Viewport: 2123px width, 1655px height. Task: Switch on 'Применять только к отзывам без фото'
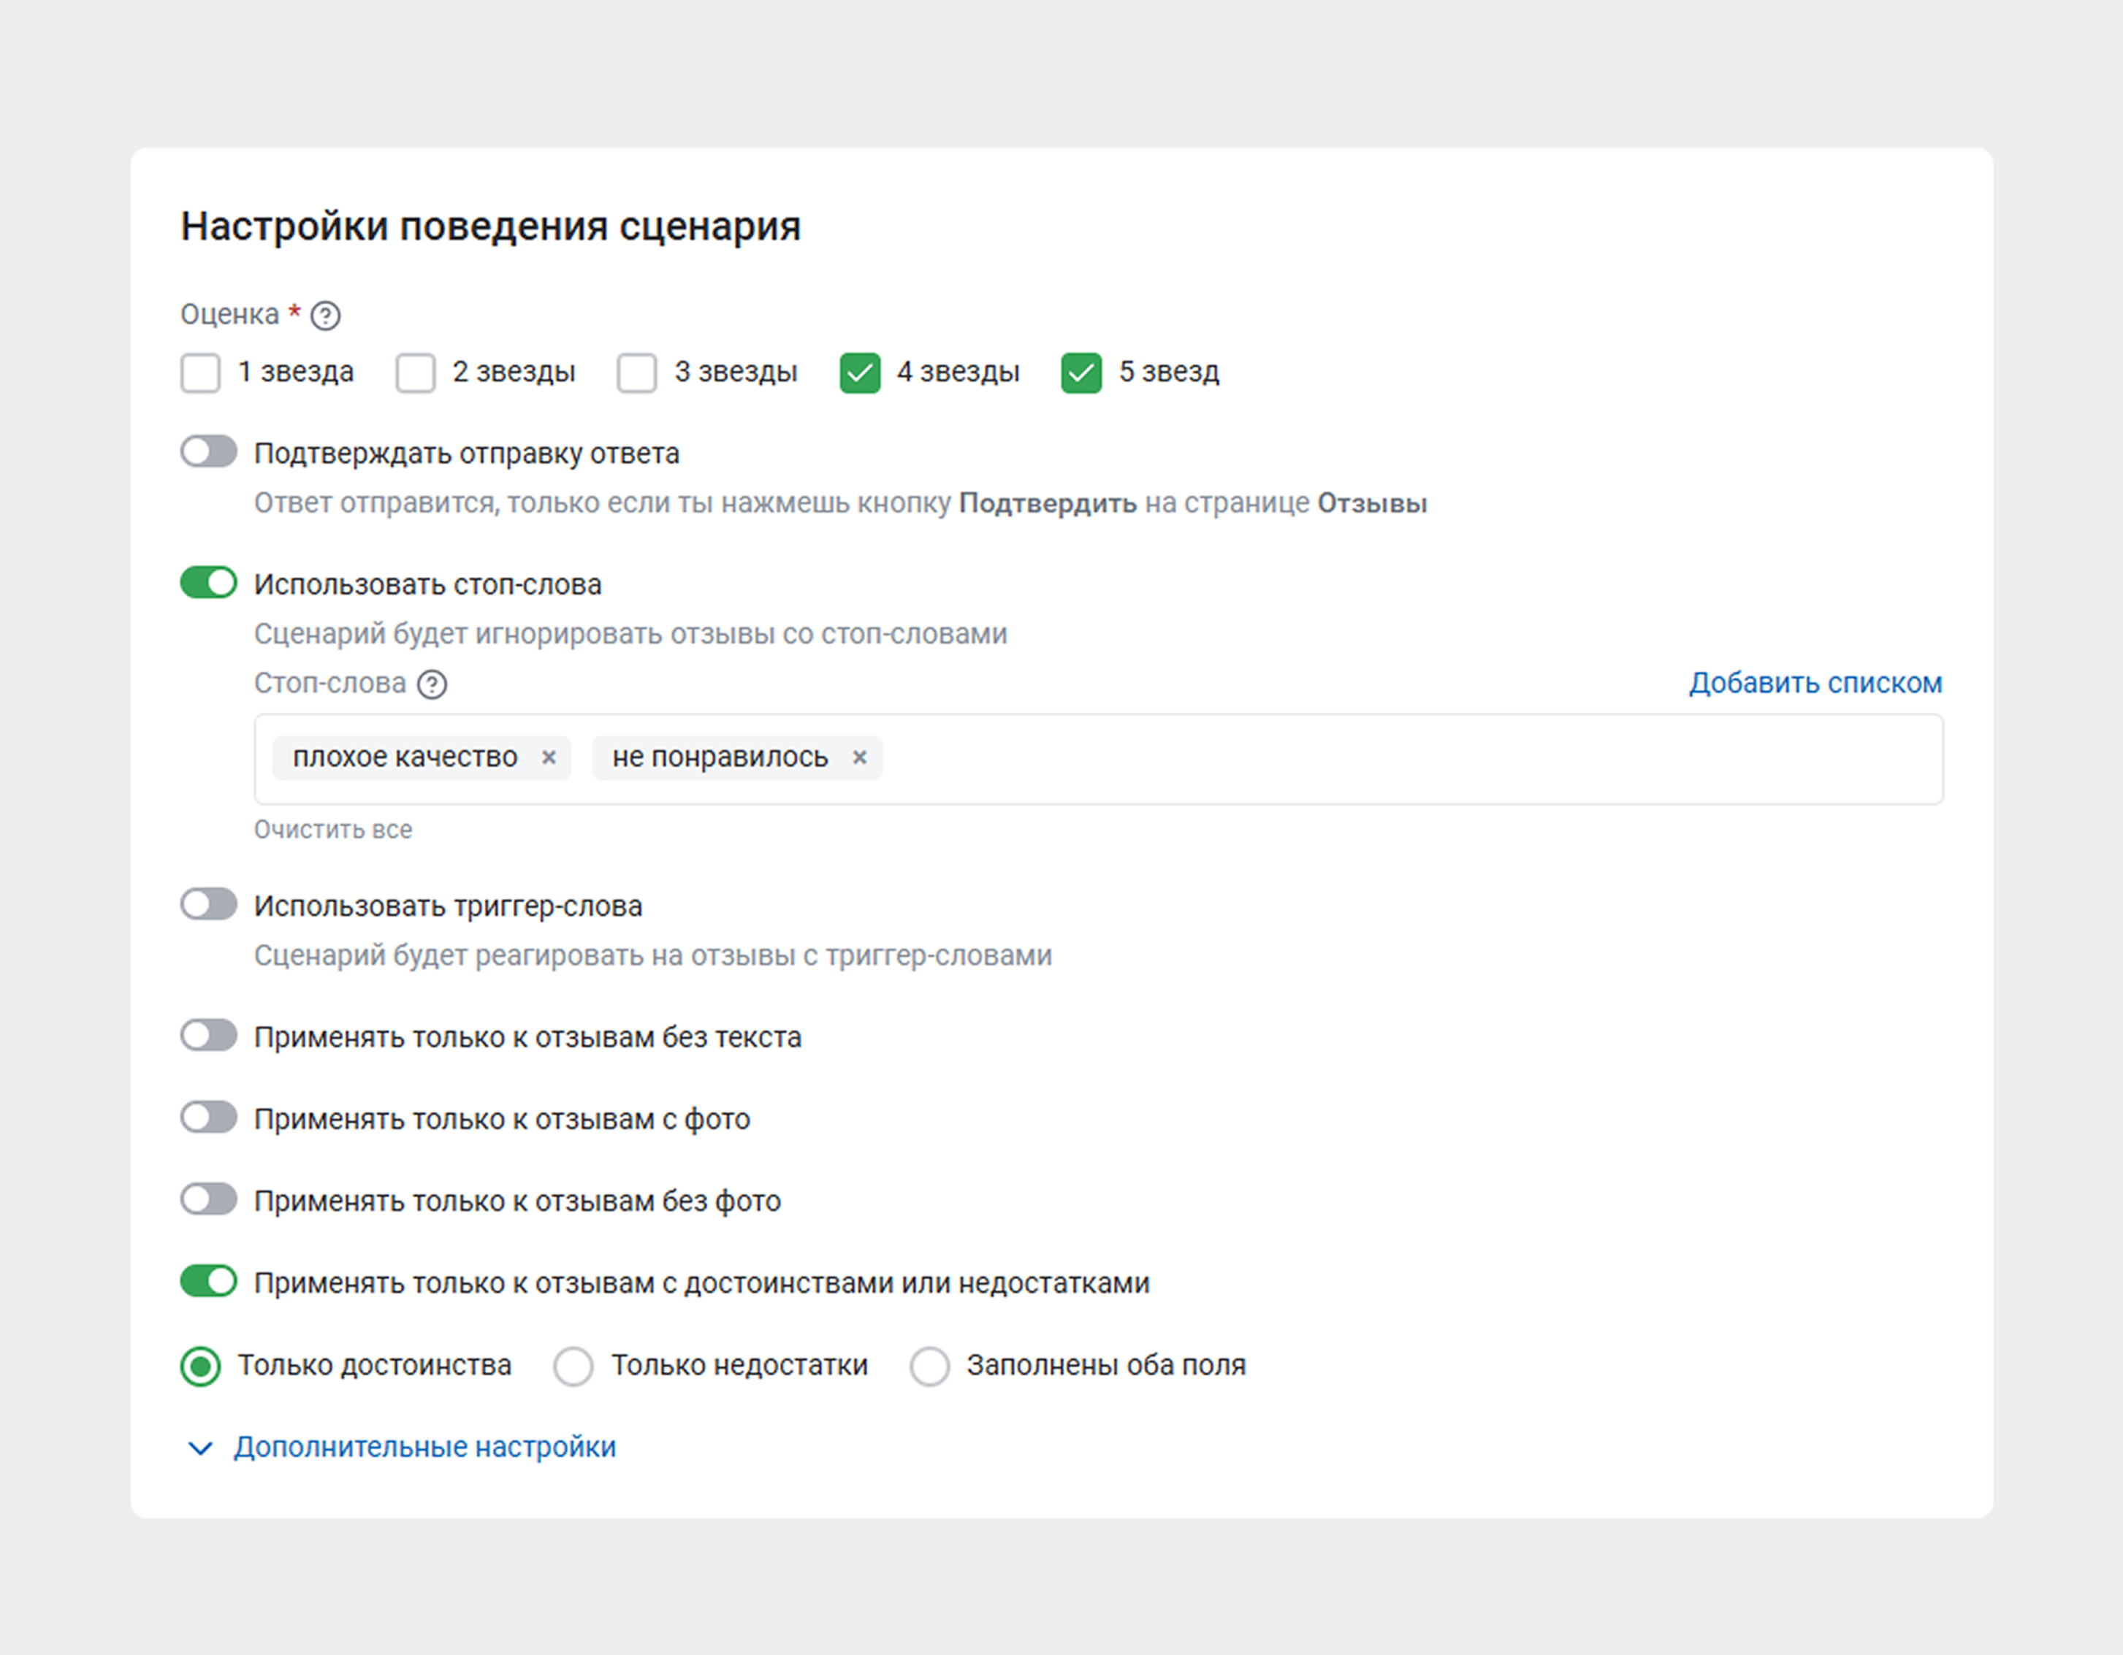pyautogui.click(x=209, y=1199)
